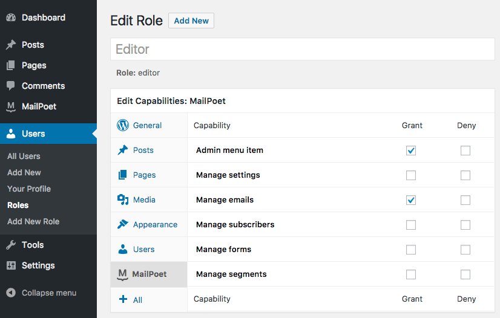The image size is (500, 318).
Task: Open the Dashboard menu label
Action: coord(44,18)
